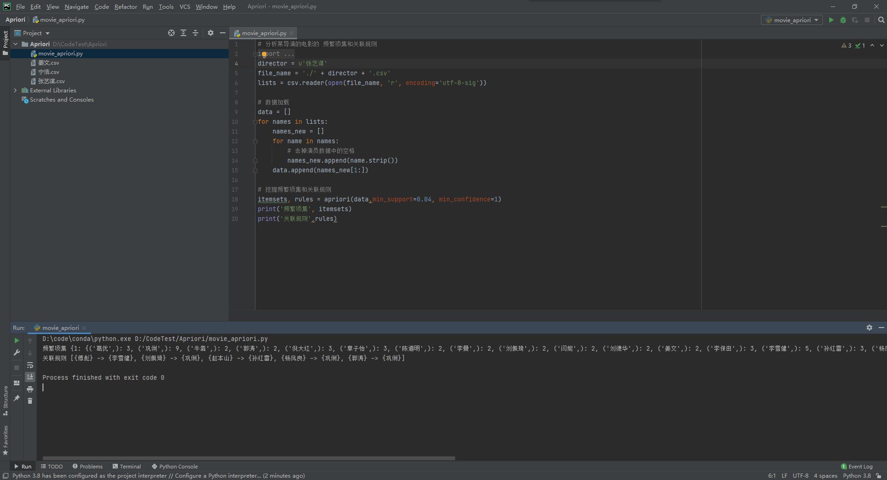Open Project view dropdown arrow

[48, 33]
